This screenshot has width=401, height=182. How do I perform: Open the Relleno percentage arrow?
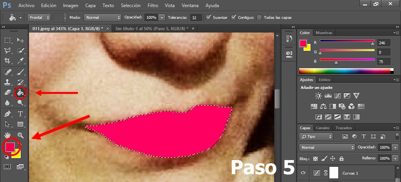[396, 158]
